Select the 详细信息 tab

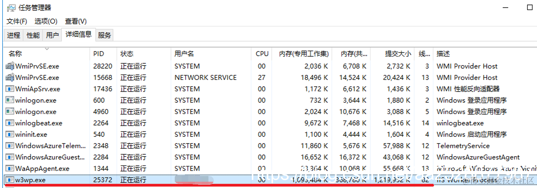click(x=78, y=34)
